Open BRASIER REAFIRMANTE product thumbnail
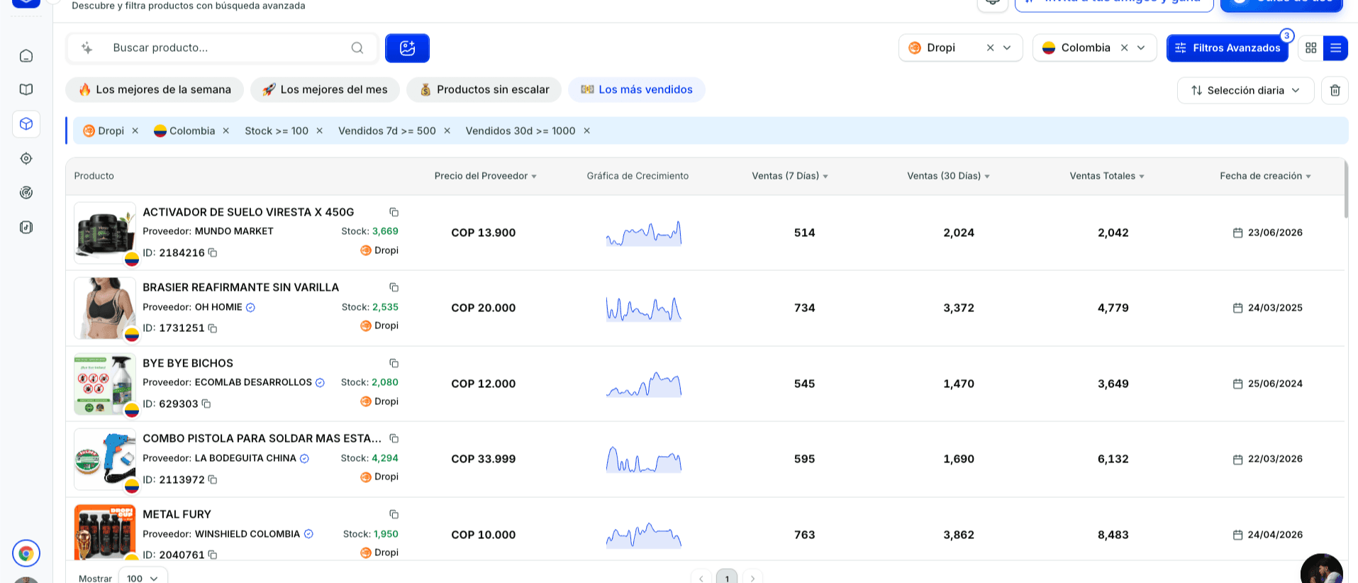This screenshot has width=1358, height=583. [105, 308]
